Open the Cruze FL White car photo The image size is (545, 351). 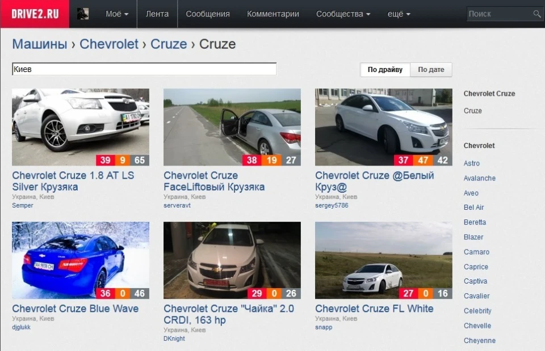coord(384,260)
